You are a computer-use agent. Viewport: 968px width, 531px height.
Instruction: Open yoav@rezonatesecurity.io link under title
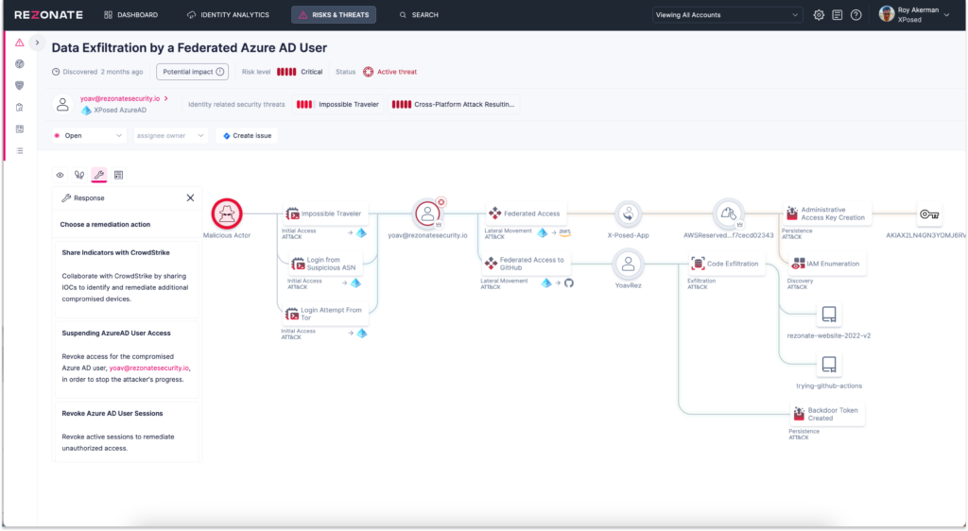coord(120,98)
